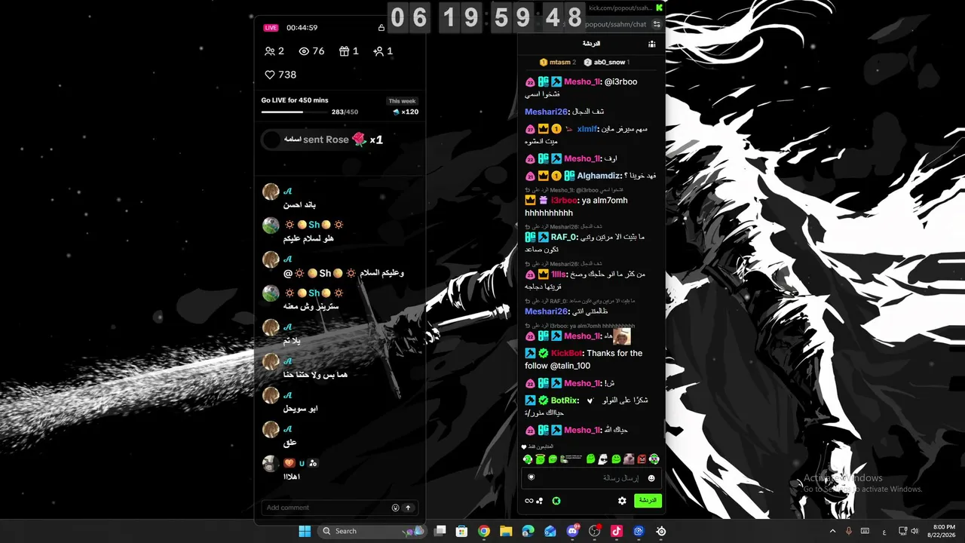Click the pink LIVE badge
Image resolution: width=965 pixels, height=543 pixels.
point(271,28)
